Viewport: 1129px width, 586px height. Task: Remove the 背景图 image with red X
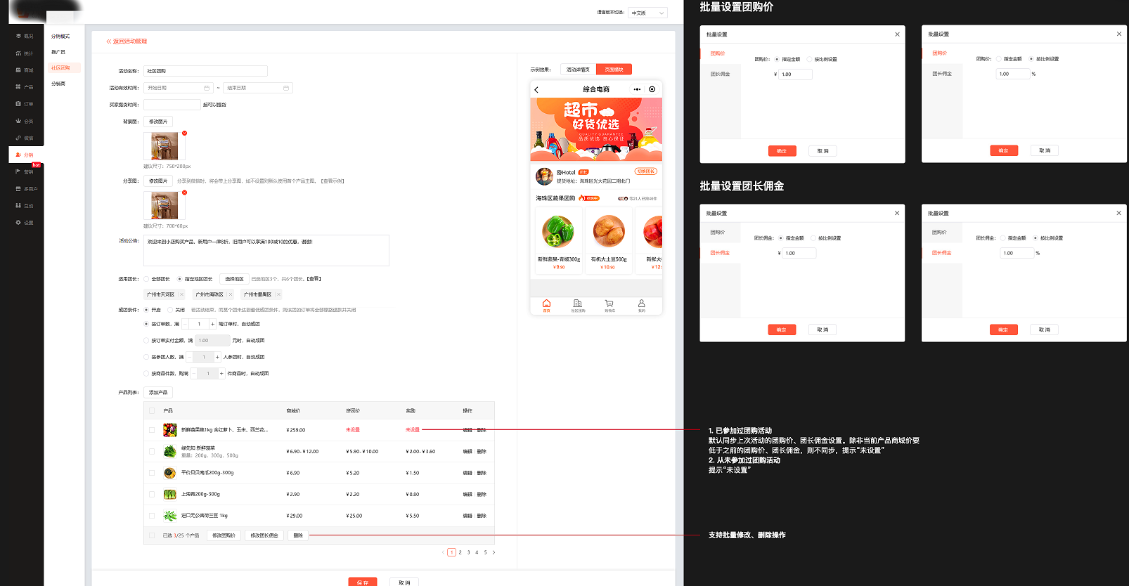(184, 133)
